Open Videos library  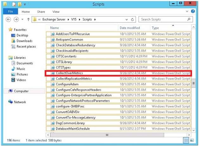pyautogui.click(x=21, y=80)
